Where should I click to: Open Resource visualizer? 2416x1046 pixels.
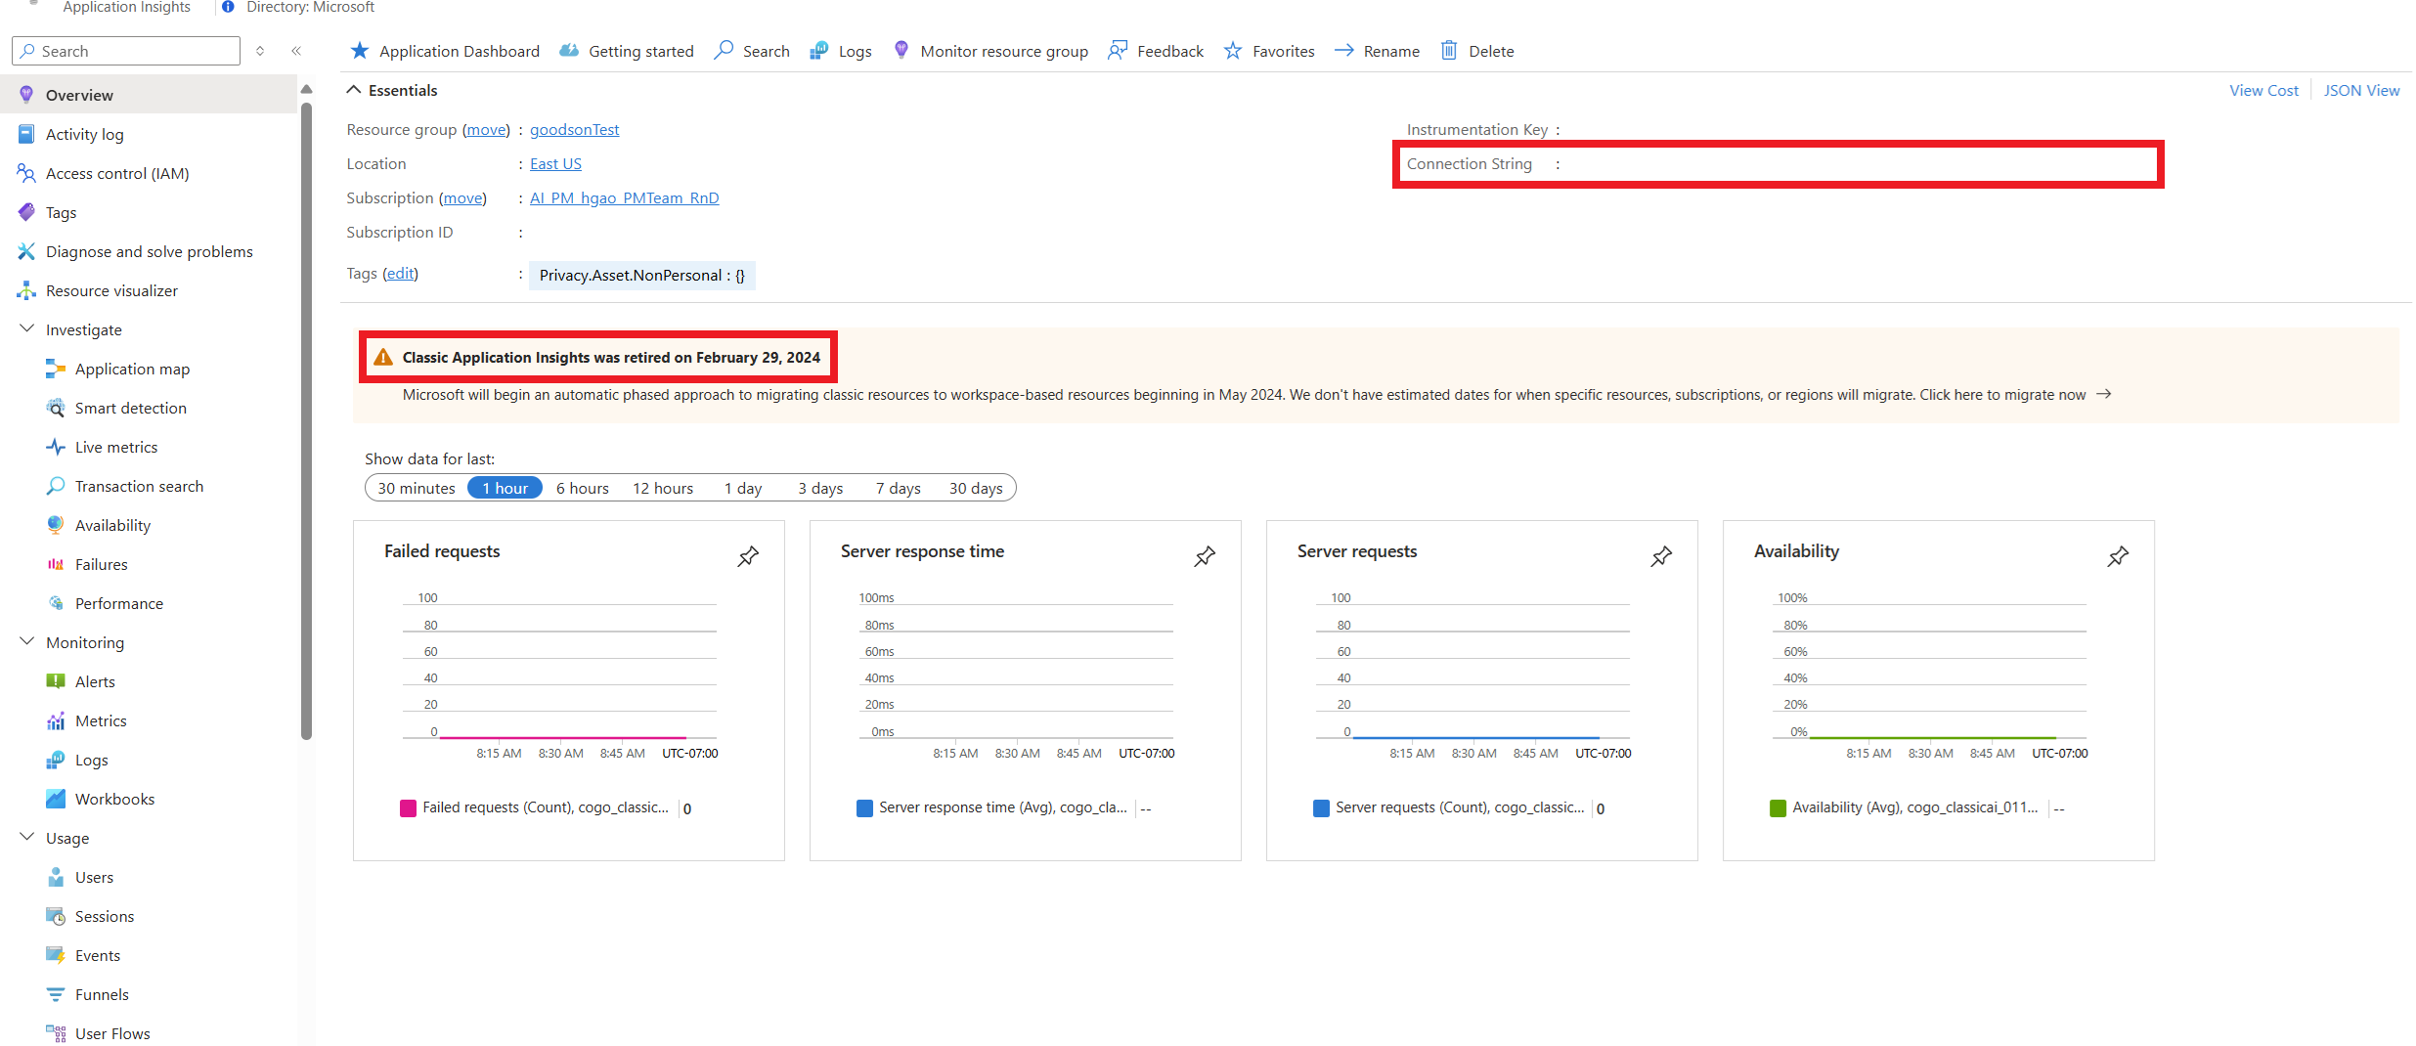pyautogui.click(x=112, y=290)
